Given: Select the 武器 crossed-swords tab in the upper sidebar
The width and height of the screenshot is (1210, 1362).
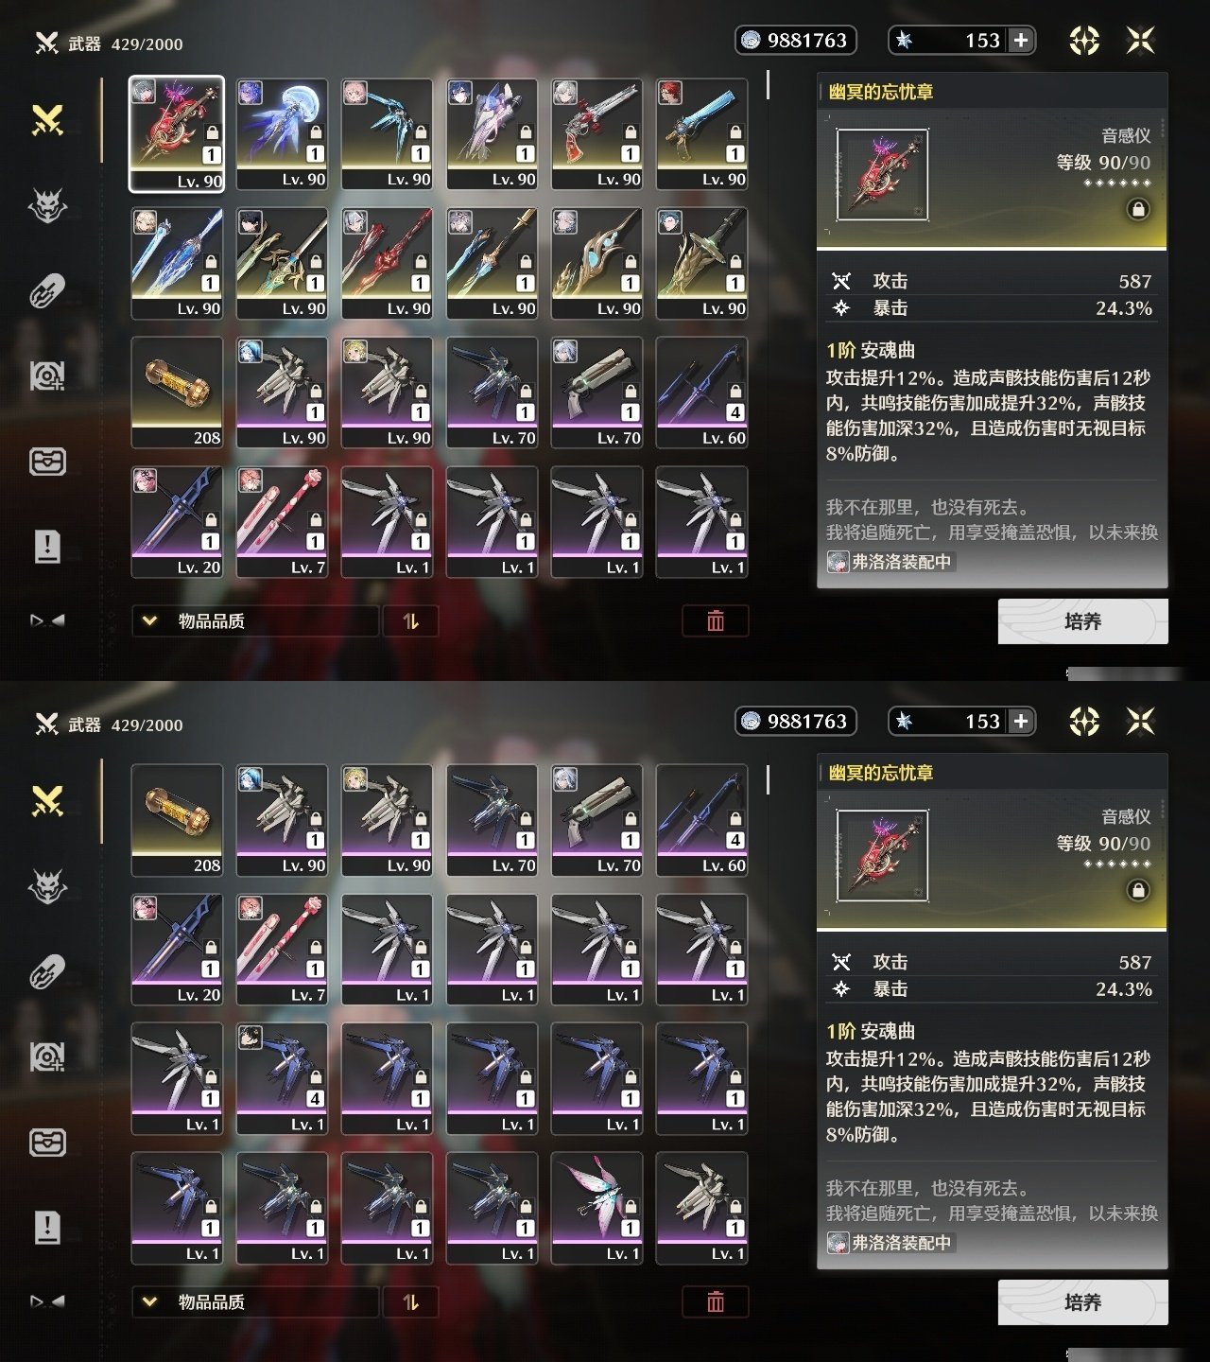Looking at the screenshot, I should (x=47, y=120).
